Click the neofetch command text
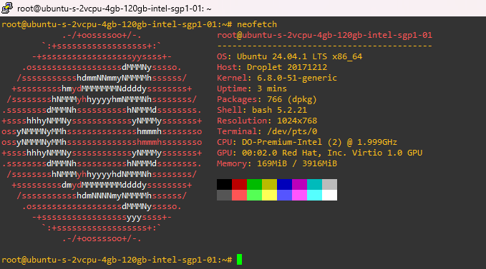The height and width of the screenshot is (269, 486). (x=257, y=24)
